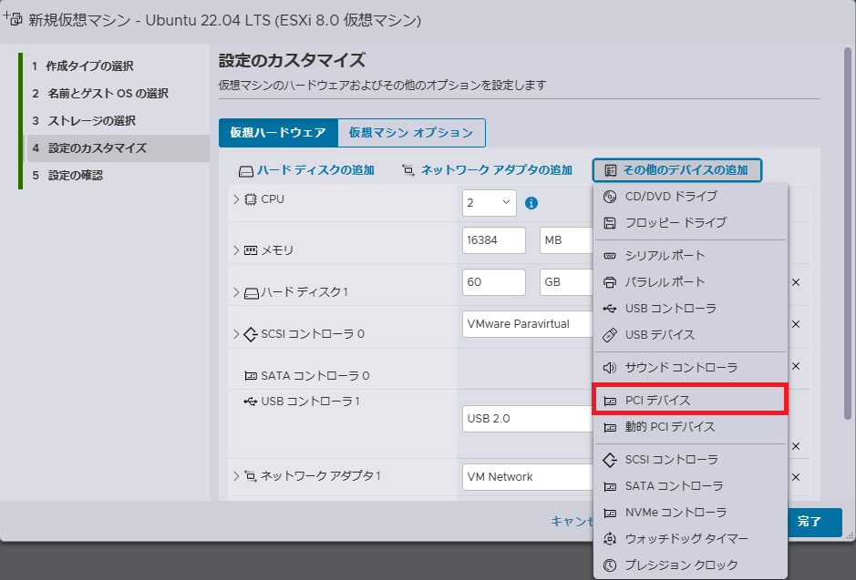Add a サウンド コントローラ
Image resolution: width=856 pixels, height=580 pixels.
tap(690, 368)
